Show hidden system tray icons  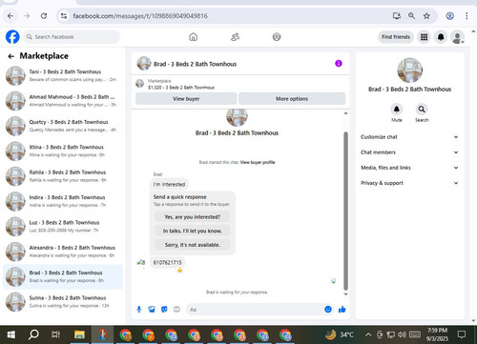368,334
